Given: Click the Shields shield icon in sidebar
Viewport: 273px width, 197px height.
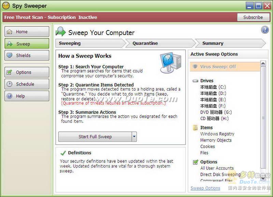Looking at the screenshot, I should pos(10,55).
